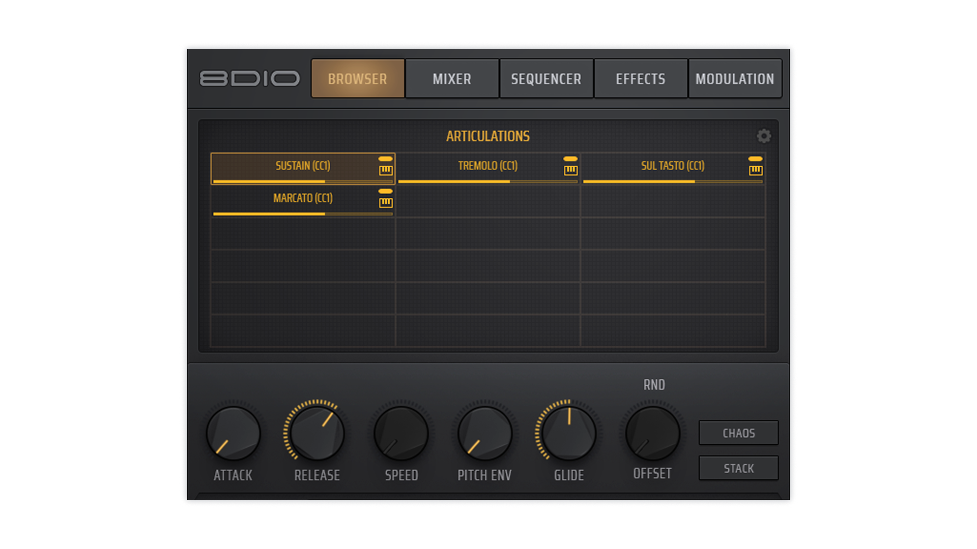The width and height of the screenshot is (977, 549).
Task: Open the Sequencer tab
Action: (546, 79)
